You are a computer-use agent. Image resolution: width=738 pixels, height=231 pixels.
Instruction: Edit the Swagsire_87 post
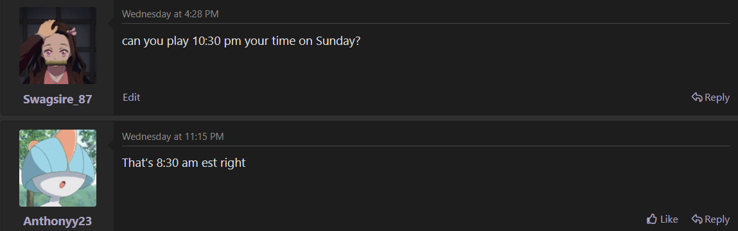(131, 98)
